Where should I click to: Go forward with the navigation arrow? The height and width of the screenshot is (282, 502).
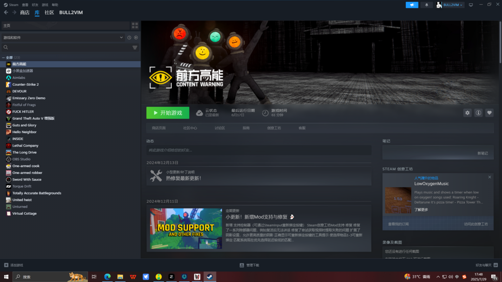14,13
